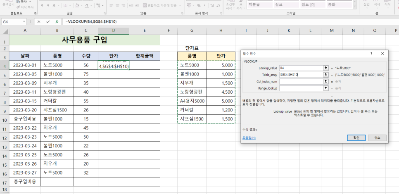Toggle bold formatting (first 가 button)

(42, 5)
